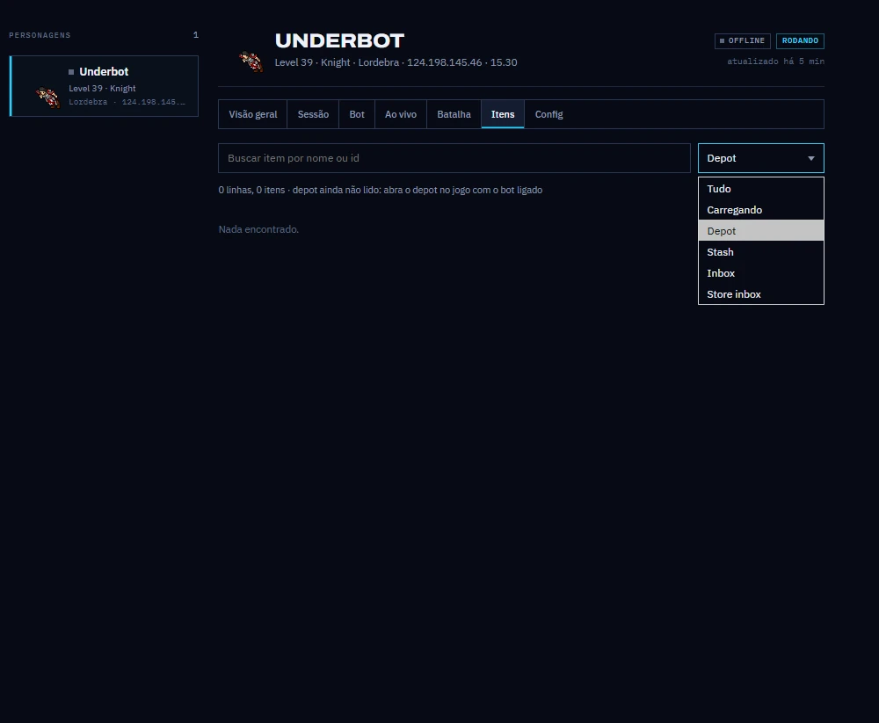Screen dimensions: 879x723
Task: Click the offline square indicator beside Underbot name
Action: pyautogui.click(x=71, y=72)
